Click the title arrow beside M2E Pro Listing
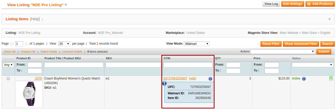 click(66, 5)
